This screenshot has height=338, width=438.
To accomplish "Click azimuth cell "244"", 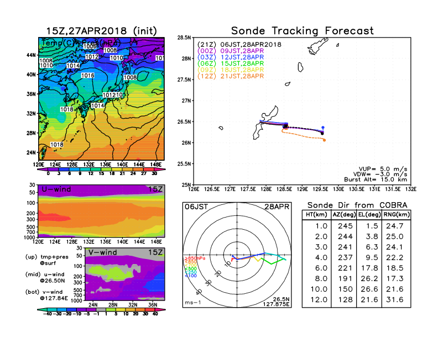I will 345,236.
